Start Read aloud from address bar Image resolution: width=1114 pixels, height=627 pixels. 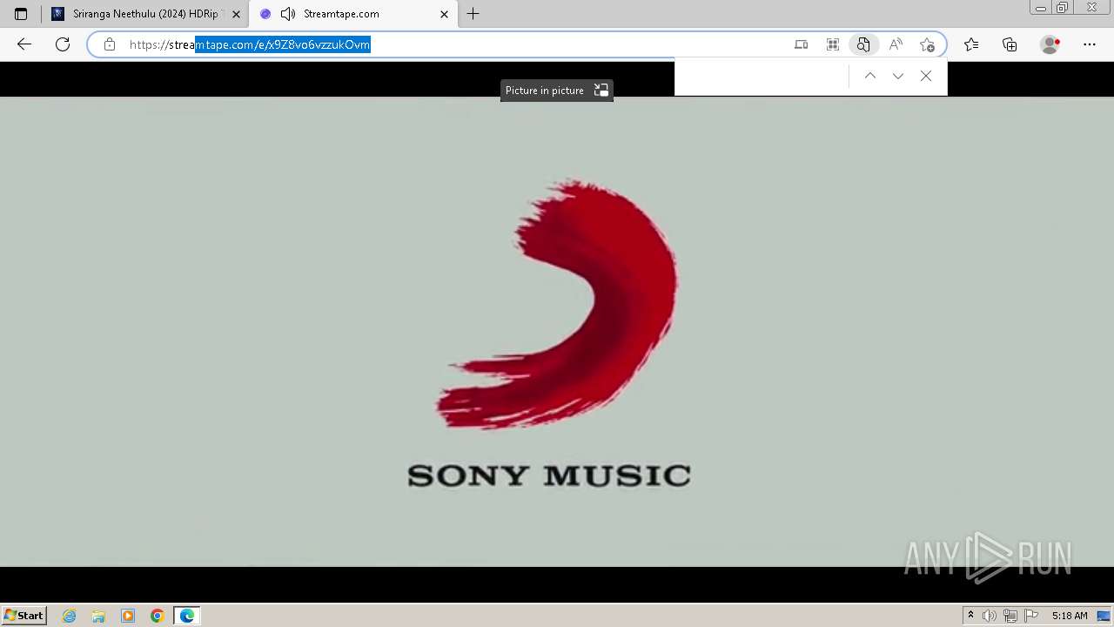pyautogui.click(x=896, y=44)
